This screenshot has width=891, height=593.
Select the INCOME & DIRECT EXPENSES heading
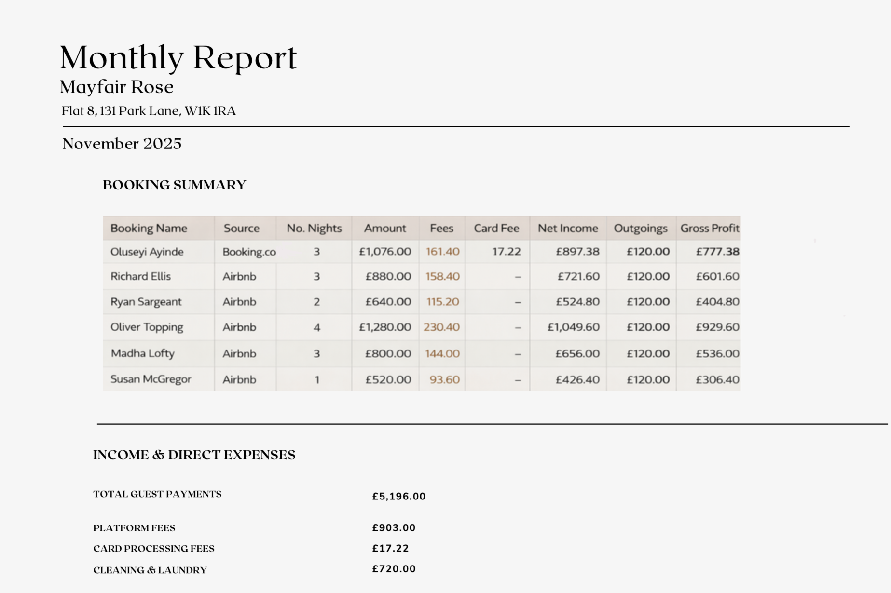[x=194, y=455]
